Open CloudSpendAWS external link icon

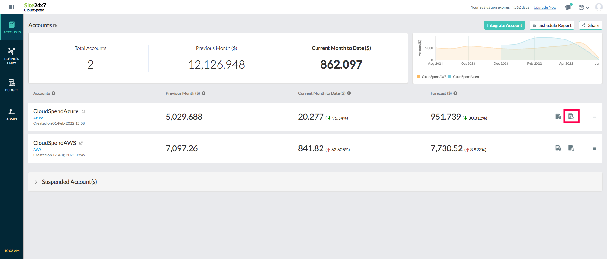coord(81,143)
